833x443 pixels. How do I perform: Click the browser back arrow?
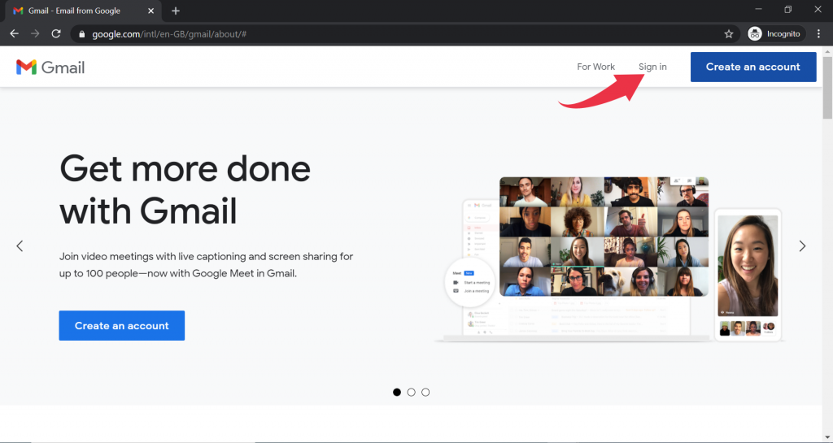pyautogui.click(x=15, y=34)
